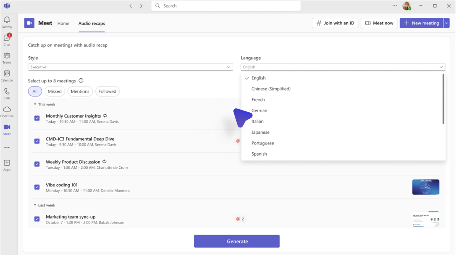Open the Apps store icon
The image size is (456, 255).
click(7, 165)
